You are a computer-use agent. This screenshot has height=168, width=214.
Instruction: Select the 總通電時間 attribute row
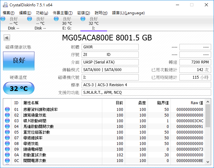(x=104, y=149)
